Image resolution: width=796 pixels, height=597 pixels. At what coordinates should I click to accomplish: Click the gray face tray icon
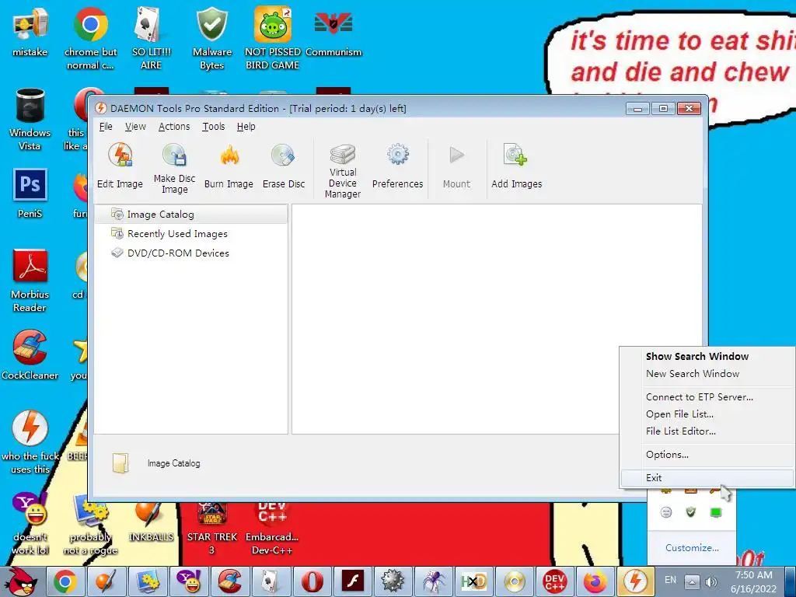(666, 512)
